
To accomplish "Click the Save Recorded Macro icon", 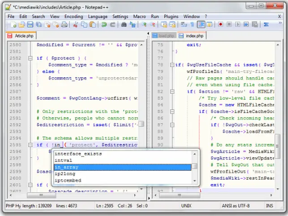I will [255, 25].
